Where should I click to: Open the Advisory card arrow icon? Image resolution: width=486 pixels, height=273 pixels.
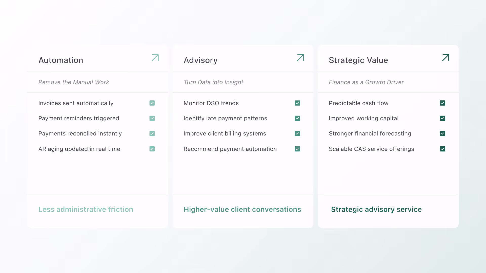click(x=300, y=58)
